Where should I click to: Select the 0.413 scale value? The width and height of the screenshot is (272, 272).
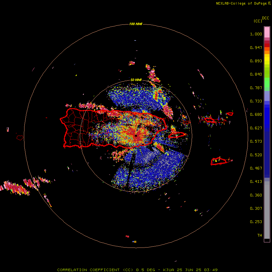click(x=256, y=182)
